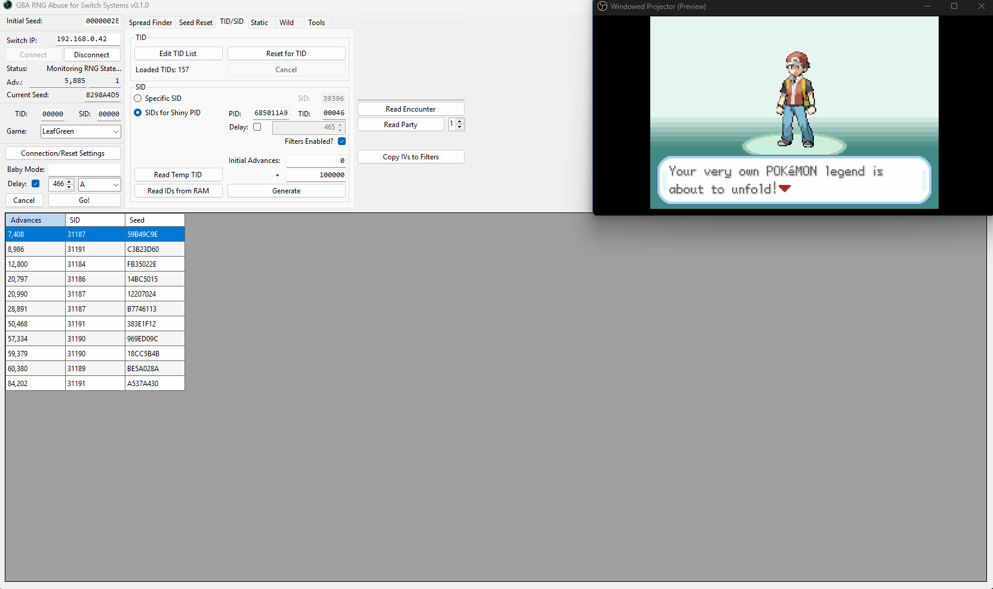Click the OBS icon in Windowed Projector title
The width and height of the screenshot is (993, 589).
(x=602, y=7)
